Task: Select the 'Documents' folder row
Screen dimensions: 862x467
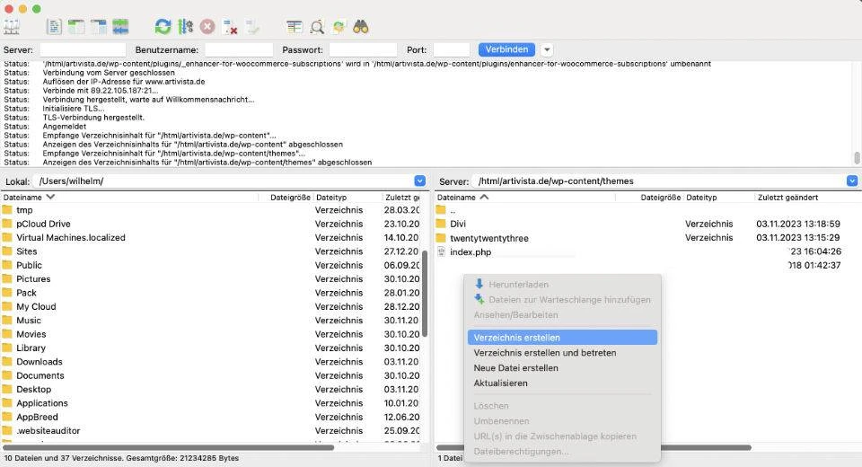Action: 212,375
